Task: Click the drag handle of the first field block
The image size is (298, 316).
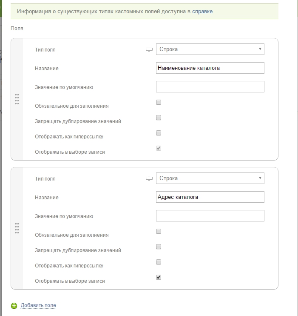Action: pos(17,99)
